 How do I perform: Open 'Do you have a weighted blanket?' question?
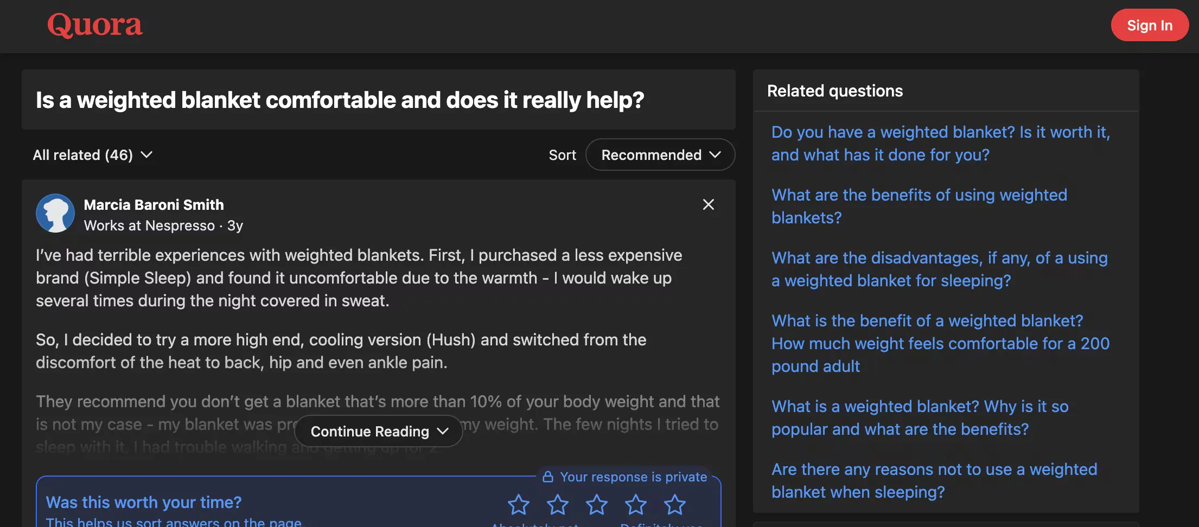click(x=940, y=143)
